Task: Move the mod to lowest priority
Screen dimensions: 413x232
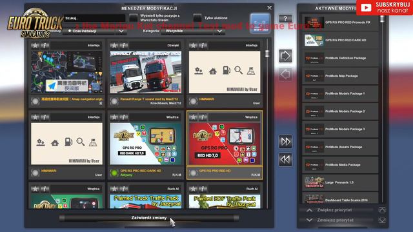Action: click(x=382, y=220)
